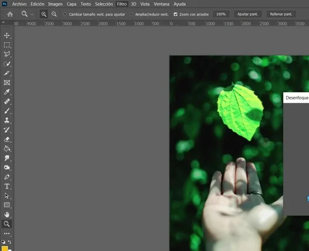
Task: Click the Photoshop logo icon
Action: coord(4,4)
